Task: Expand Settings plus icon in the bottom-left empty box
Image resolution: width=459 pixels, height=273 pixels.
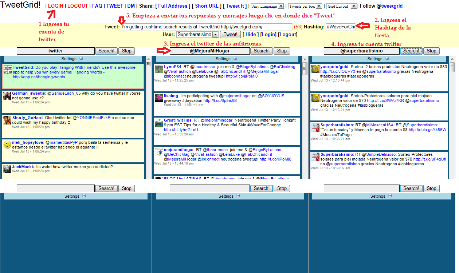Action: tap(84, 196)
